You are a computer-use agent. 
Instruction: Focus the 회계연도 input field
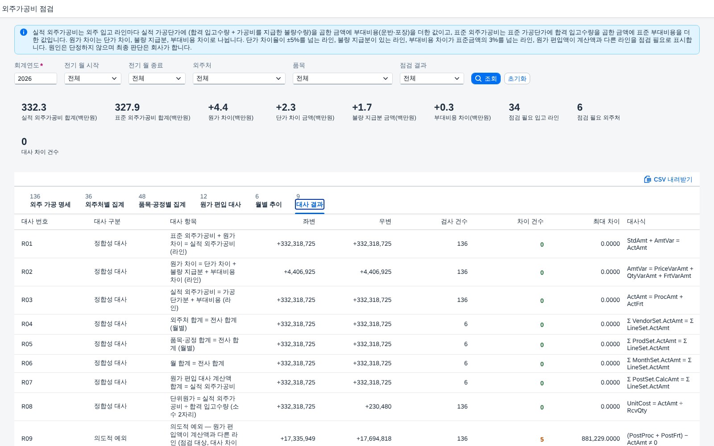(36, 78)
